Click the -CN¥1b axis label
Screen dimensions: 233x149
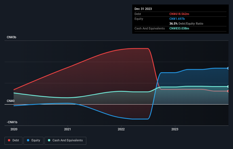pyautogui.click(x=12, y=122)
